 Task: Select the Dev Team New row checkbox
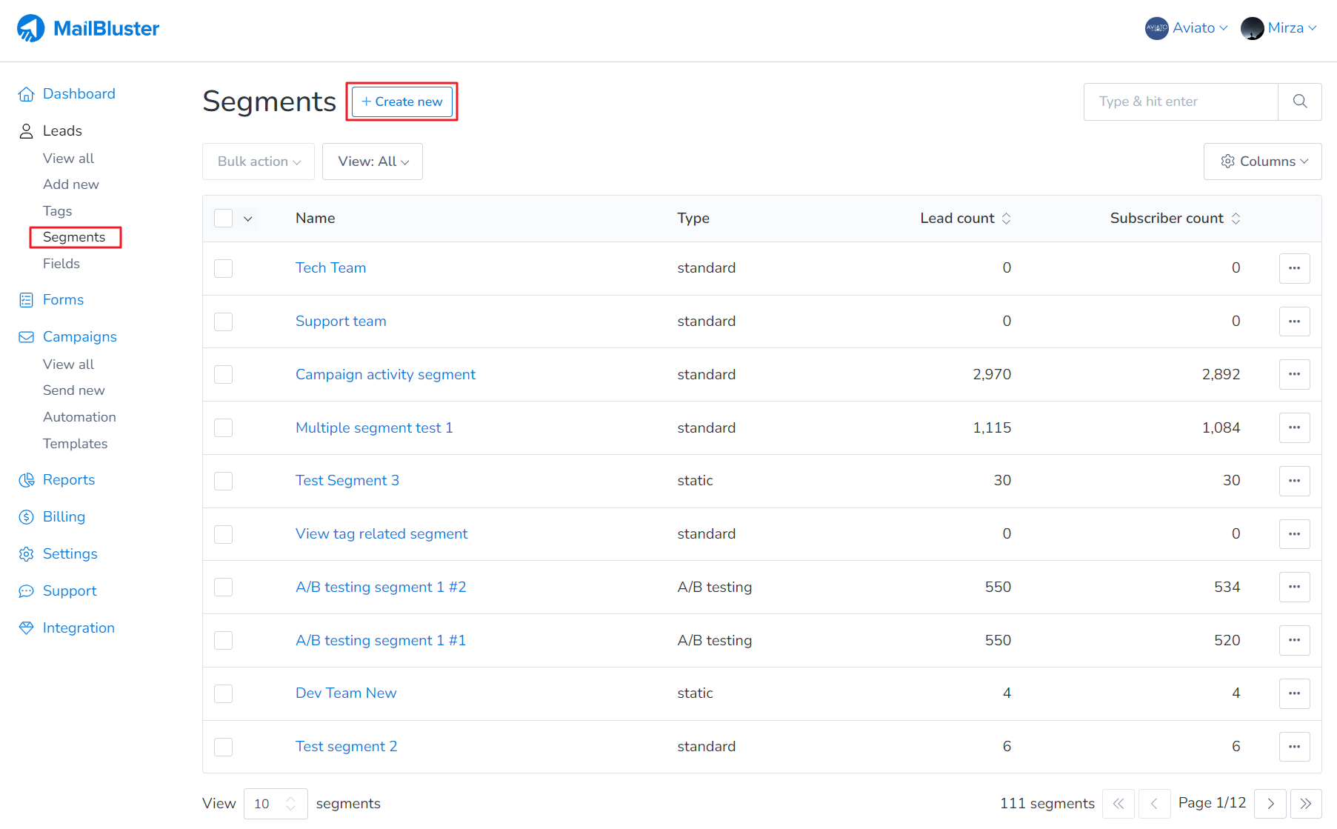pos(223,693)
